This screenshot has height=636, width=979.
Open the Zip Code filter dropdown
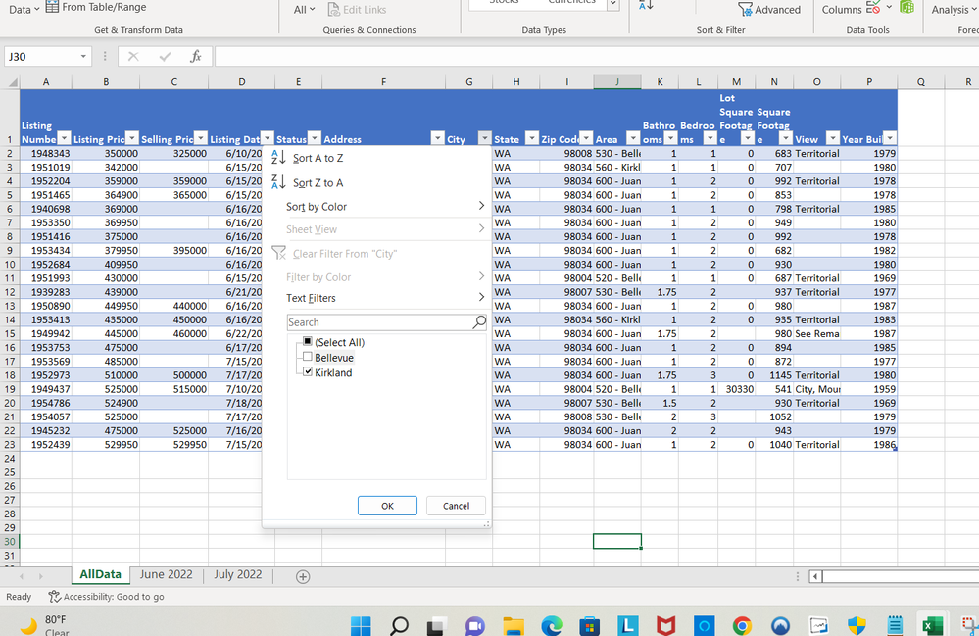pos(586,138)
